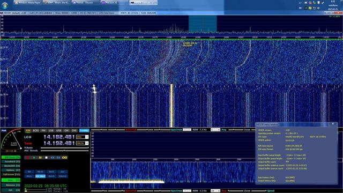Select LSB demodulation mode
Image resolution: width=343 pixels, height=193 pixels.
tap(51, 131)
